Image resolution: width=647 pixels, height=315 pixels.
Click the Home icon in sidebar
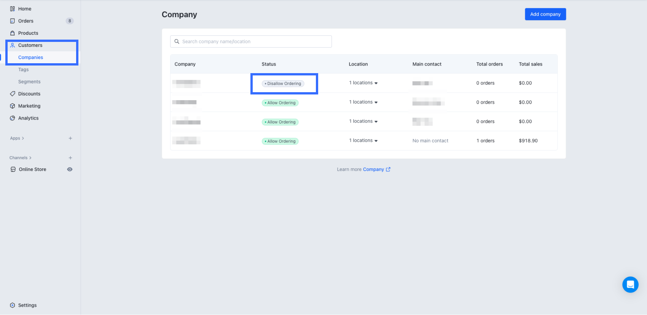tap(13, 9)
